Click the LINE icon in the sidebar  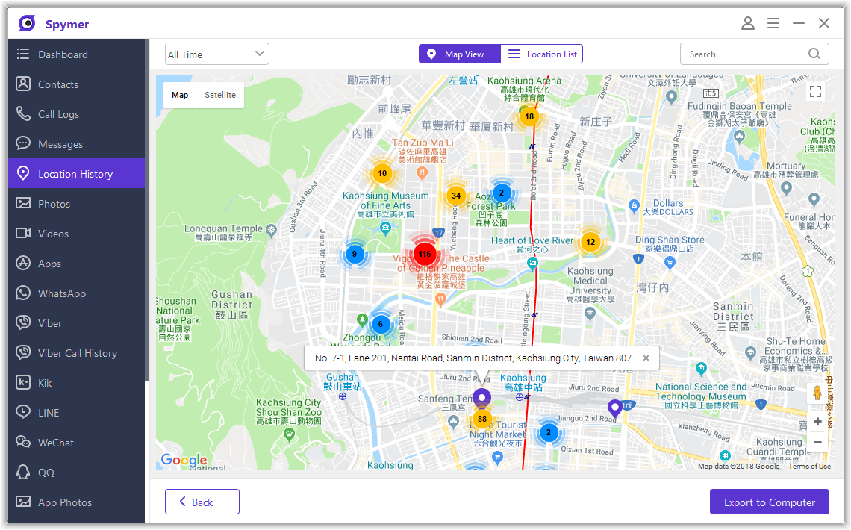(23, 412)
